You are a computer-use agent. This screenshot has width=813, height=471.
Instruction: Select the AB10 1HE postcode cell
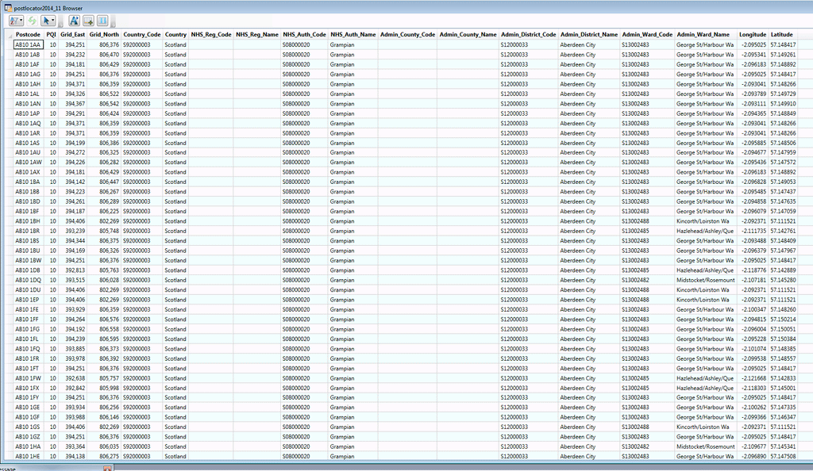click(28, 457)
